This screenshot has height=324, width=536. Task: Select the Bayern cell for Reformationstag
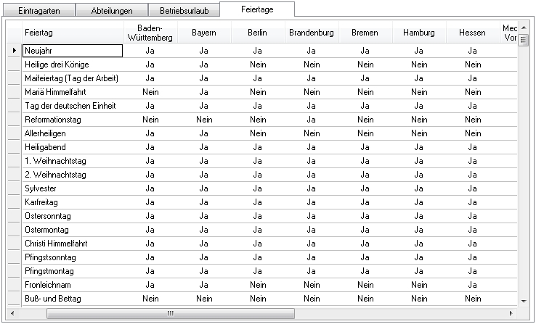(204, 120)
